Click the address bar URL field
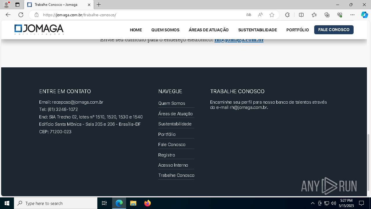Screen dimensions: 371x209 [142, 15]
